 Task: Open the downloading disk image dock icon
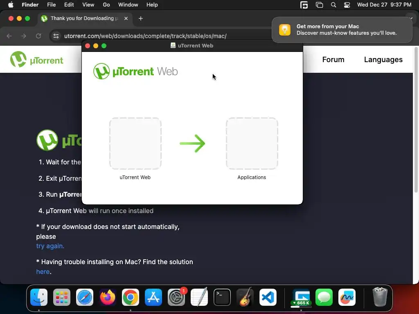[301, 297]
